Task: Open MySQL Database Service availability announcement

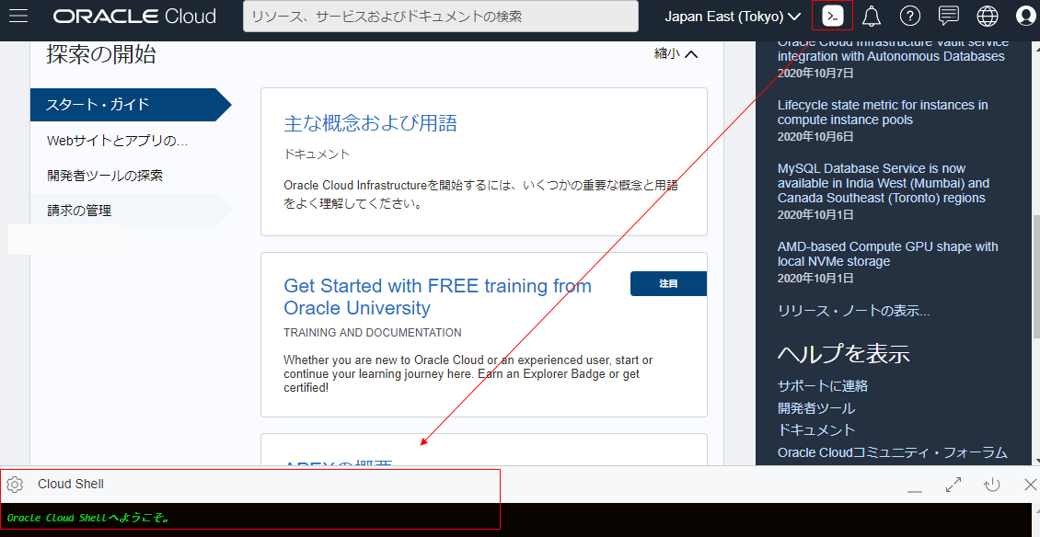Action: click(x=884, y=184)
